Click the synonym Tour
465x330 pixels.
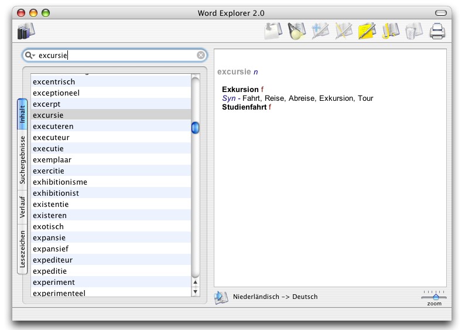(x=365, y=98)
